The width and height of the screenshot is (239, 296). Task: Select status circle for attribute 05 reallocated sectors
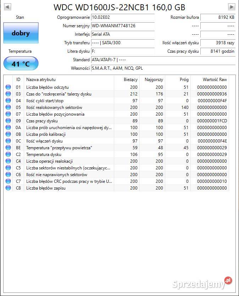8,107
